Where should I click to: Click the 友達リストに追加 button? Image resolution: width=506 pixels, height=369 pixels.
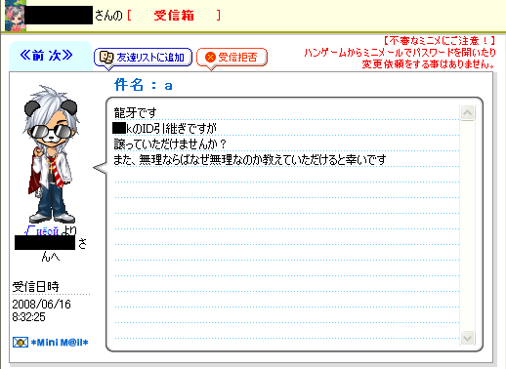[x=143, y=58]
